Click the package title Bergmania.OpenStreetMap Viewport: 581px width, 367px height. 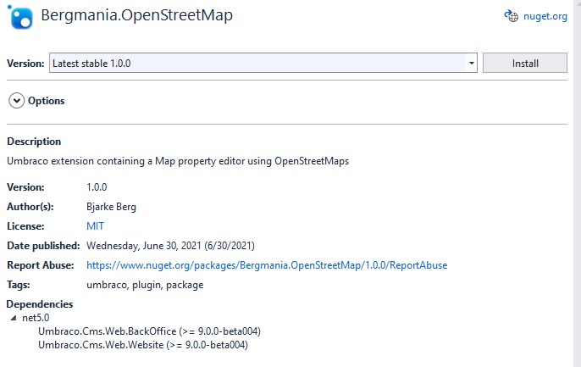(136, 15)
